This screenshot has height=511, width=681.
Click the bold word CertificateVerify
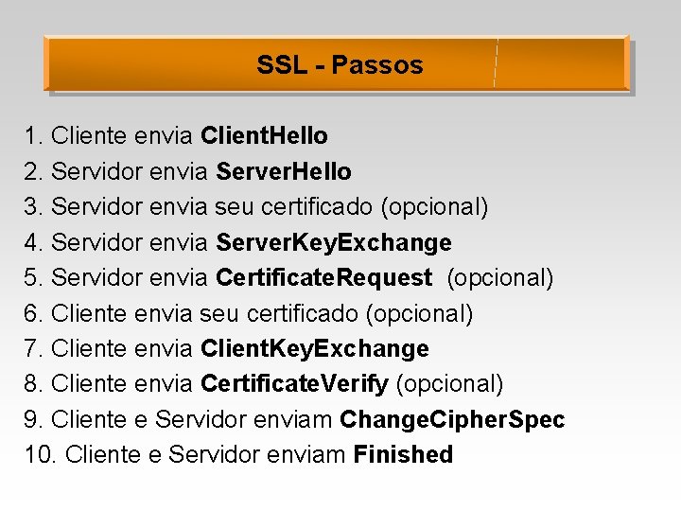point(294,384)
